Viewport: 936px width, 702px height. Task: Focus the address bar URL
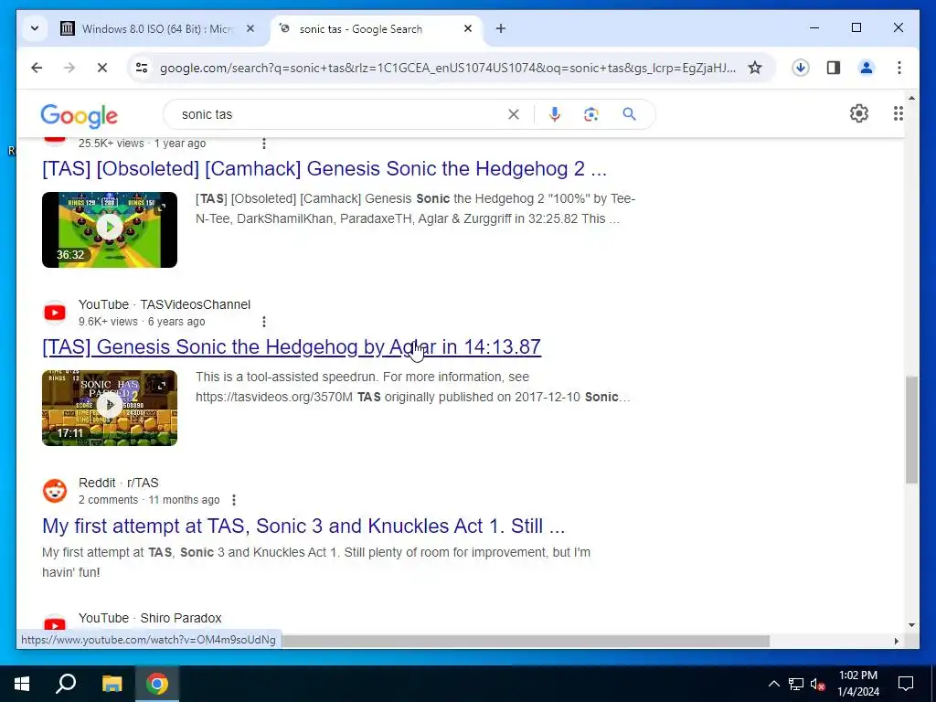448,68
